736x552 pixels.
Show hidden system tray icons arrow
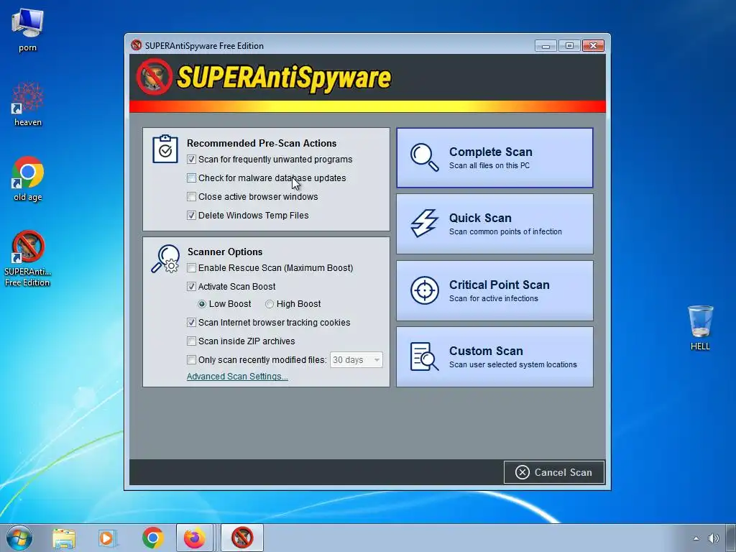pos(696,538)
